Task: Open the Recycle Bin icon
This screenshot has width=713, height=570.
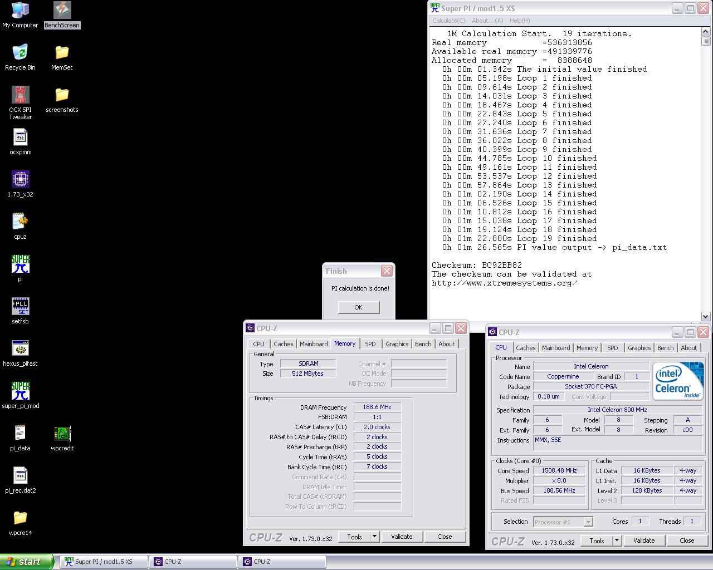Action: click(x=20, y=57)
